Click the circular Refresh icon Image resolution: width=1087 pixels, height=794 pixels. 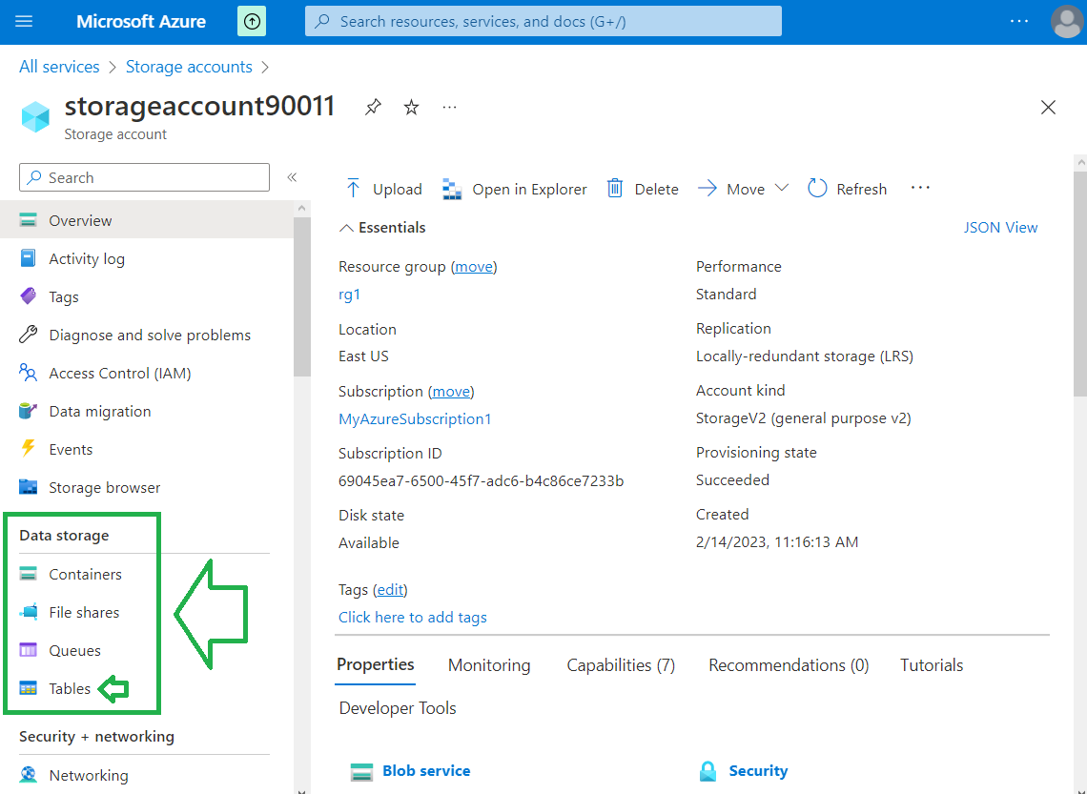coord(817,189)
